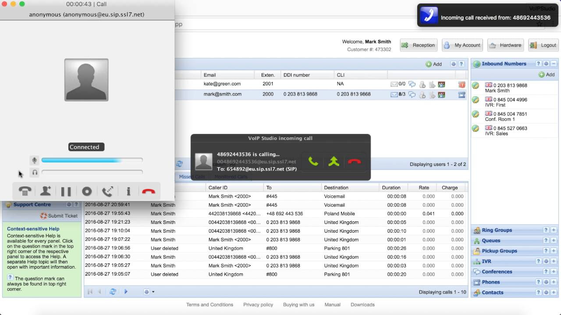Open help for the Inbound Numbers panel
Viewport: 561px width, 315px height.
(x=539, y=63)
